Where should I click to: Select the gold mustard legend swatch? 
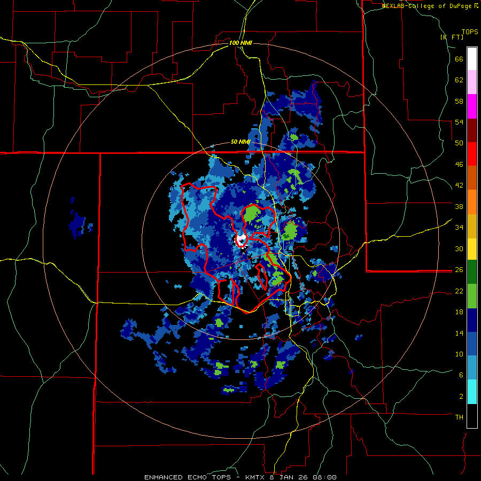[472, 227]
